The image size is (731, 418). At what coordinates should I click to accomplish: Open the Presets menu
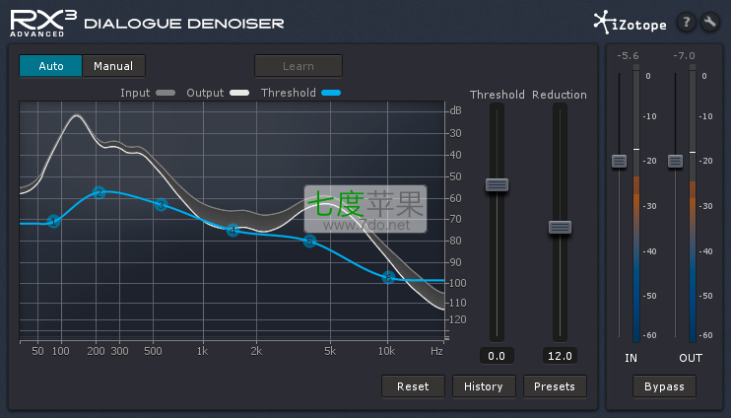[x=555, y=386]
